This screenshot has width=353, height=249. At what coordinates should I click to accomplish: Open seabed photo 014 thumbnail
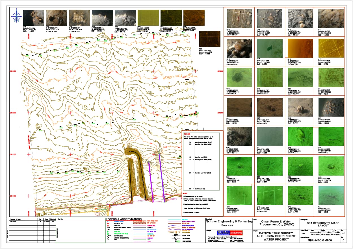tap(239, 48)
